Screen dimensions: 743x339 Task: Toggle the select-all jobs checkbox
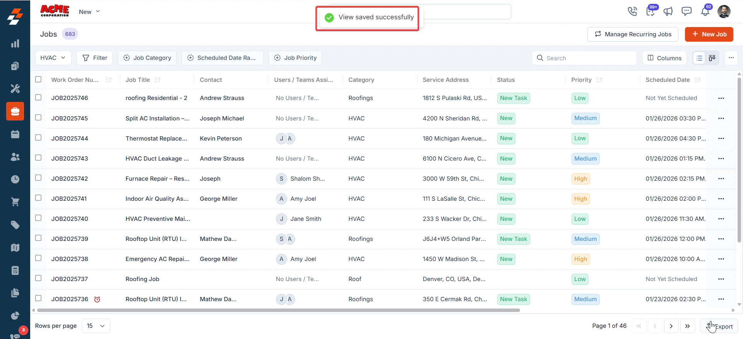38,79
